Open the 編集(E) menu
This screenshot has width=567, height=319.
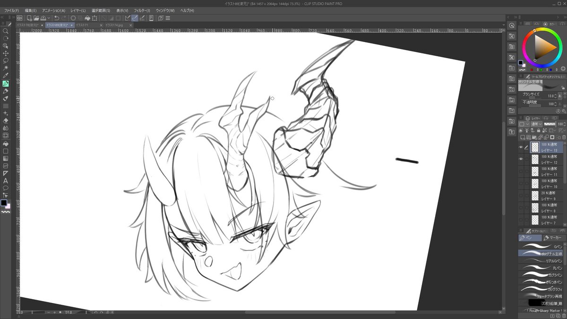pyautogui.click(x=30, y=10)
